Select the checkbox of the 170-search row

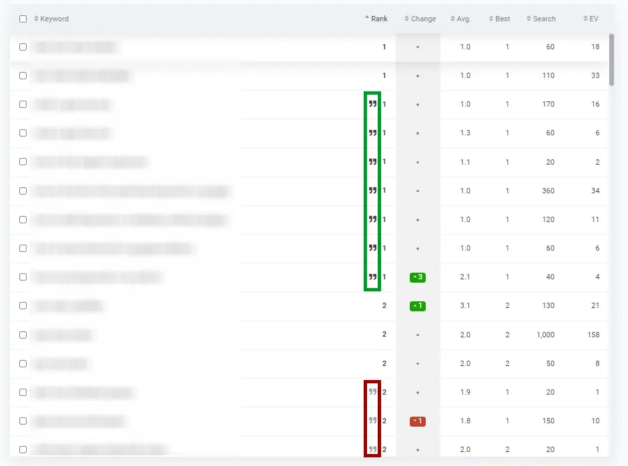click(23, 105)
